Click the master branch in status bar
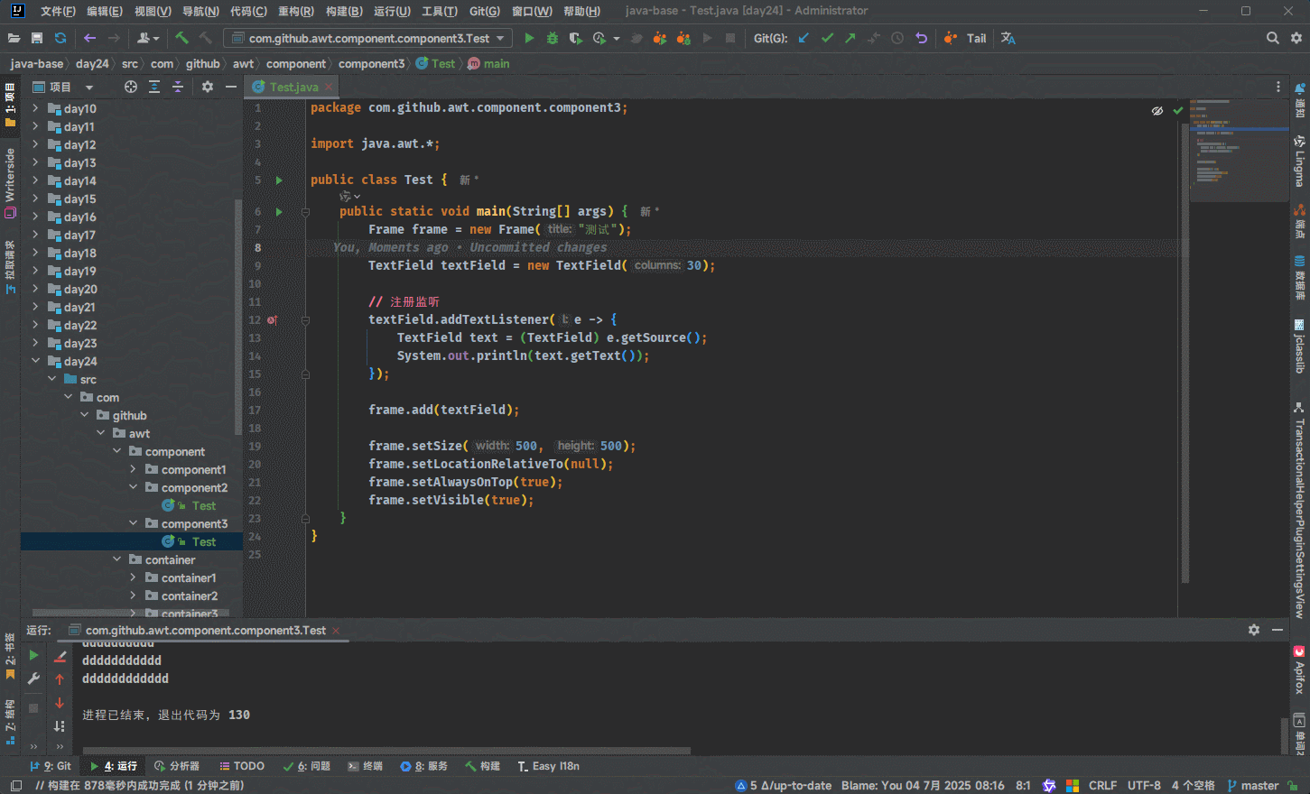This screenshot has width=1310, height=794. pyautogui.click(x=1259, y=785)
